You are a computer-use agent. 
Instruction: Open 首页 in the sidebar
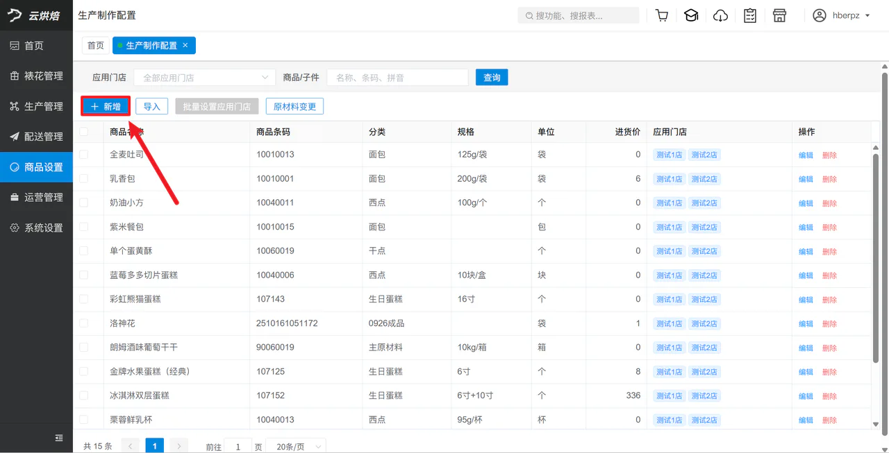coord(36,46)
